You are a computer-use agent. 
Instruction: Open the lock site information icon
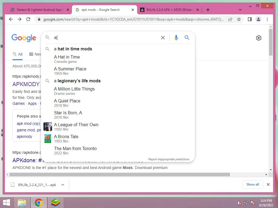39,19
